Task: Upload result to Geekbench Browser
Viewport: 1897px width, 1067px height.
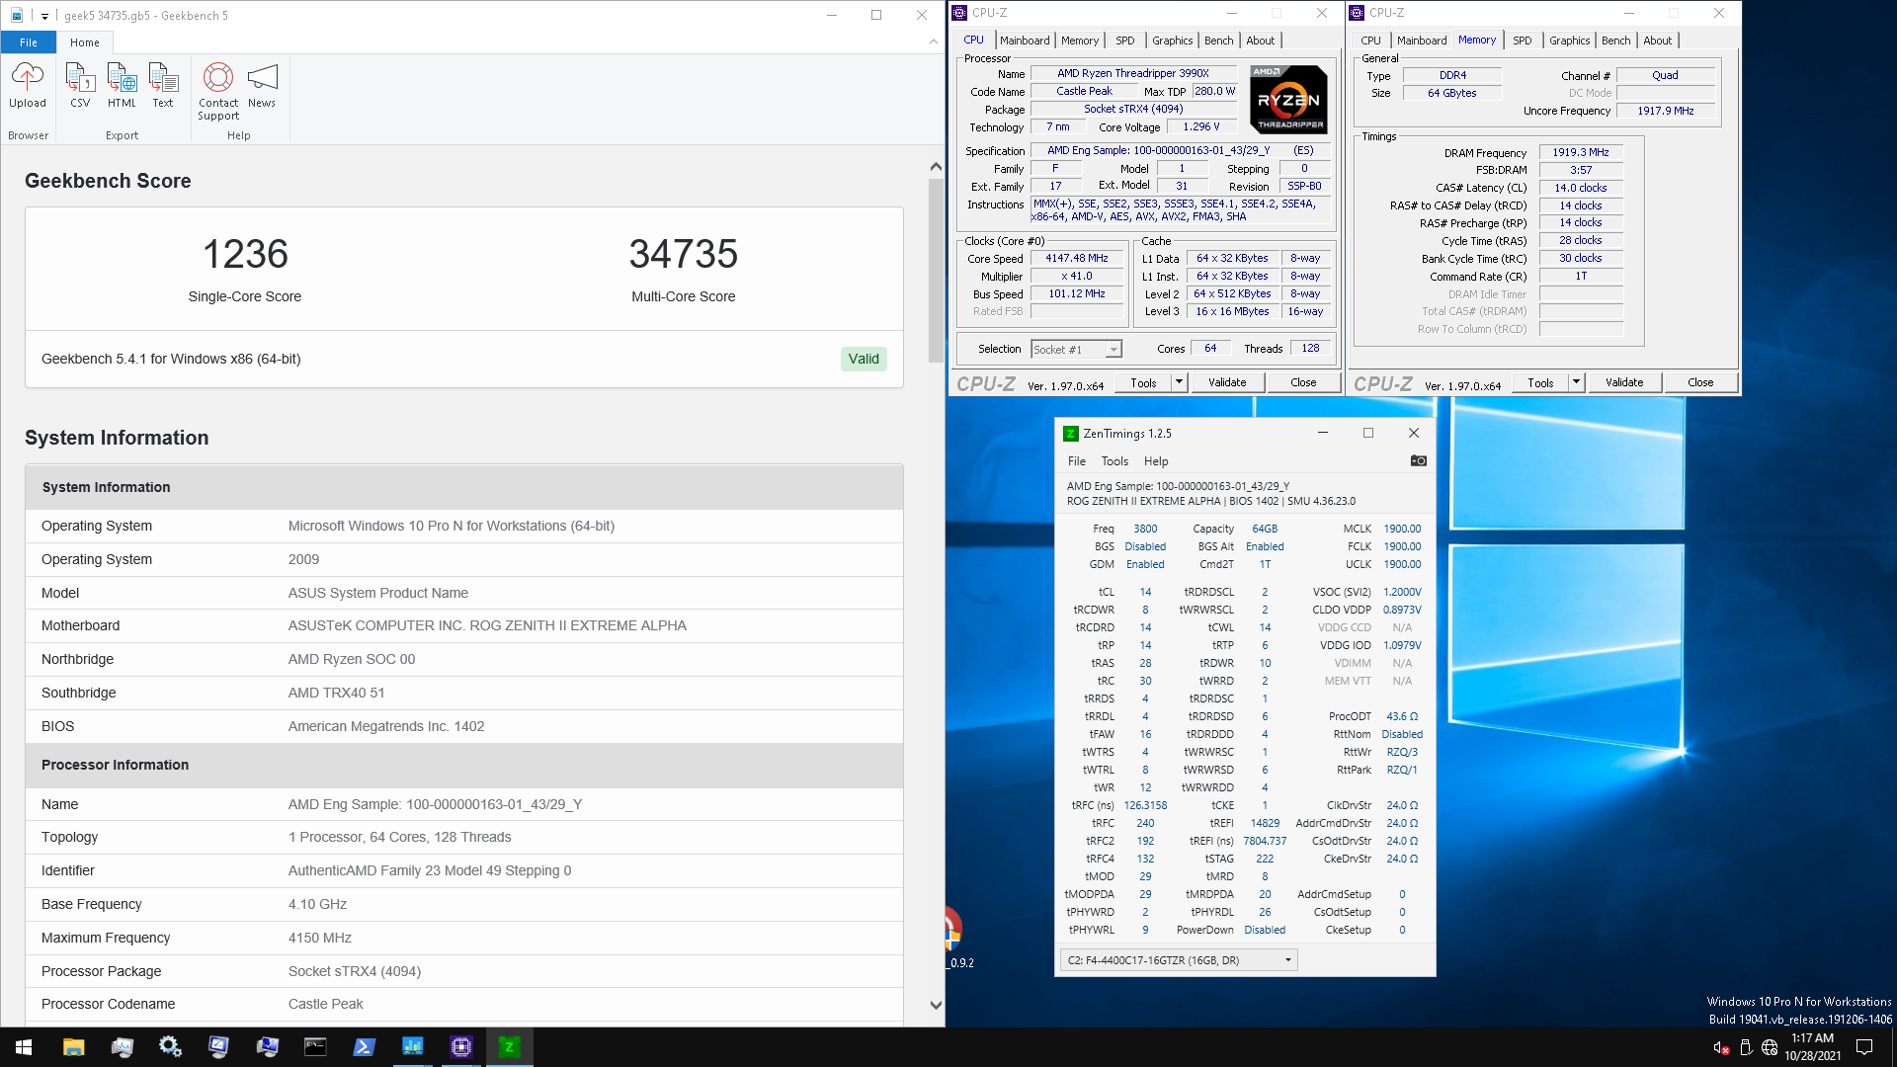Action: coord(28,85)
